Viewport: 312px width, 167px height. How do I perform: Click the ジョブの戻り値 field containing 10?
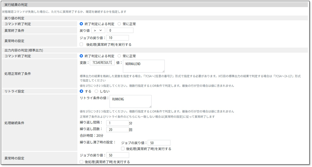point(117,38)
